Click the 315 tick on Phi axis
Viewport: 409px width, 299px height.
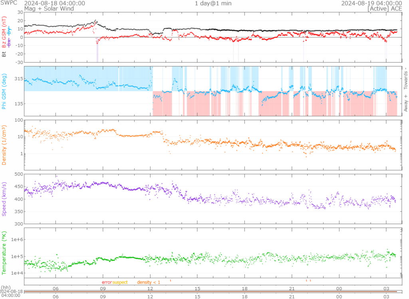[19, 79]
